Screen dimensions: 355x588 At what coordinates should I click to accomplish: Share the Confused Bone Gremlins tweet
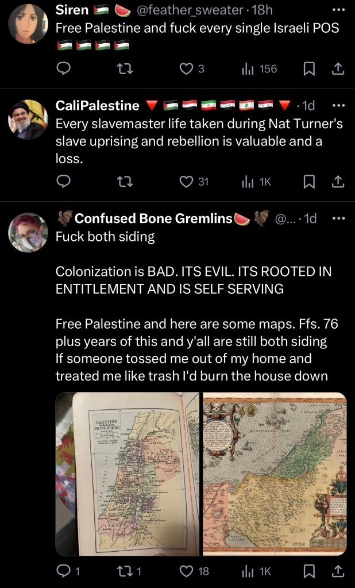click(x=338, y=571)
